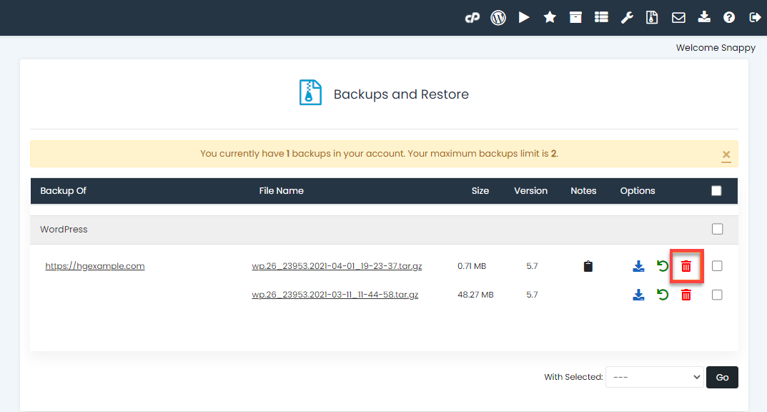Click the Options column header

638,191
